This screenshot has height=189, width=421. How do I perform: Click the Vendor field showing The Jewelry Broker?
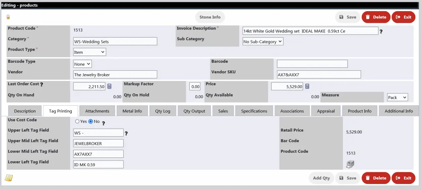click(x=115, y=74)
